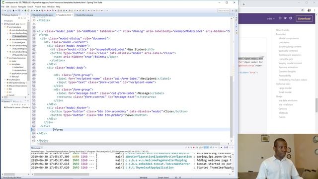Expand the bin folder
The image size is (318, 179).
5,89
